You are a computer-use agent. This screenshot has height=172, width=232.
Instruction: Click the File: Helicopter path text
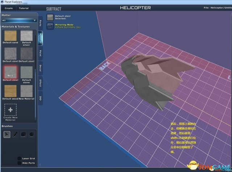click(218, 8)
